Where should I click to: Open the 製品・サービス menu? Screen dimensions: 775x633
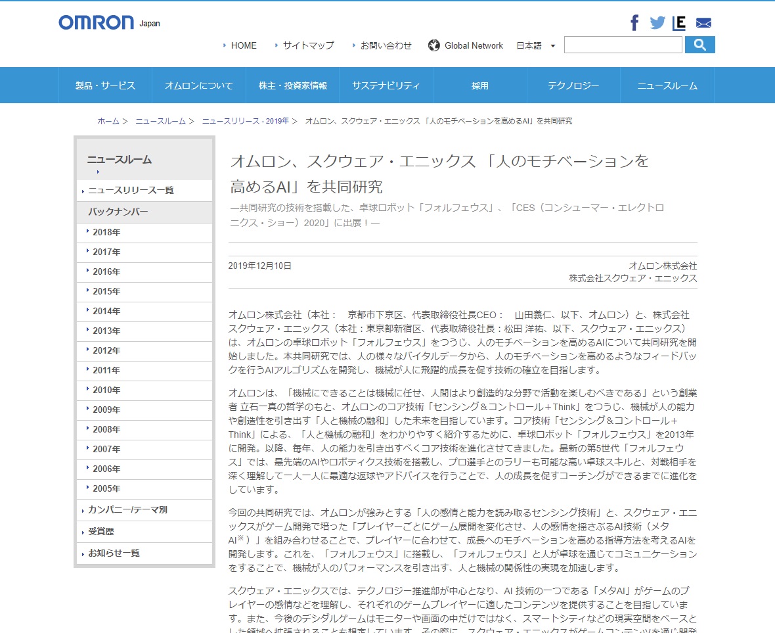pos(105,85)
